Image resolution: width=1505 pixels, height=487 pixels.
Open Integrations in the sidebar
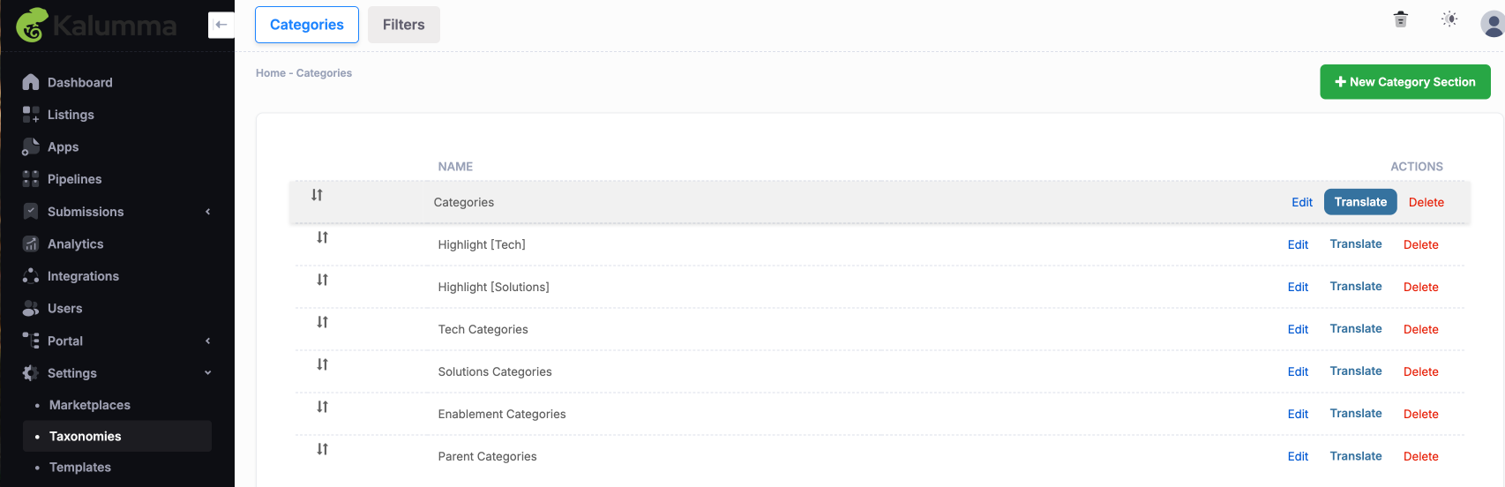(x=83, y=276)
